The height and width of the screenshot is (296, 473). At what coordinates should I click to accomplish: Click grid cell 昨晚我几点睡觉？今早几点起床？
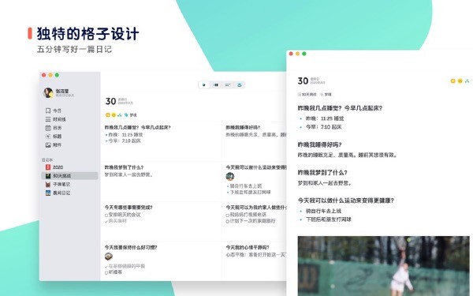(x=162, y=141)
